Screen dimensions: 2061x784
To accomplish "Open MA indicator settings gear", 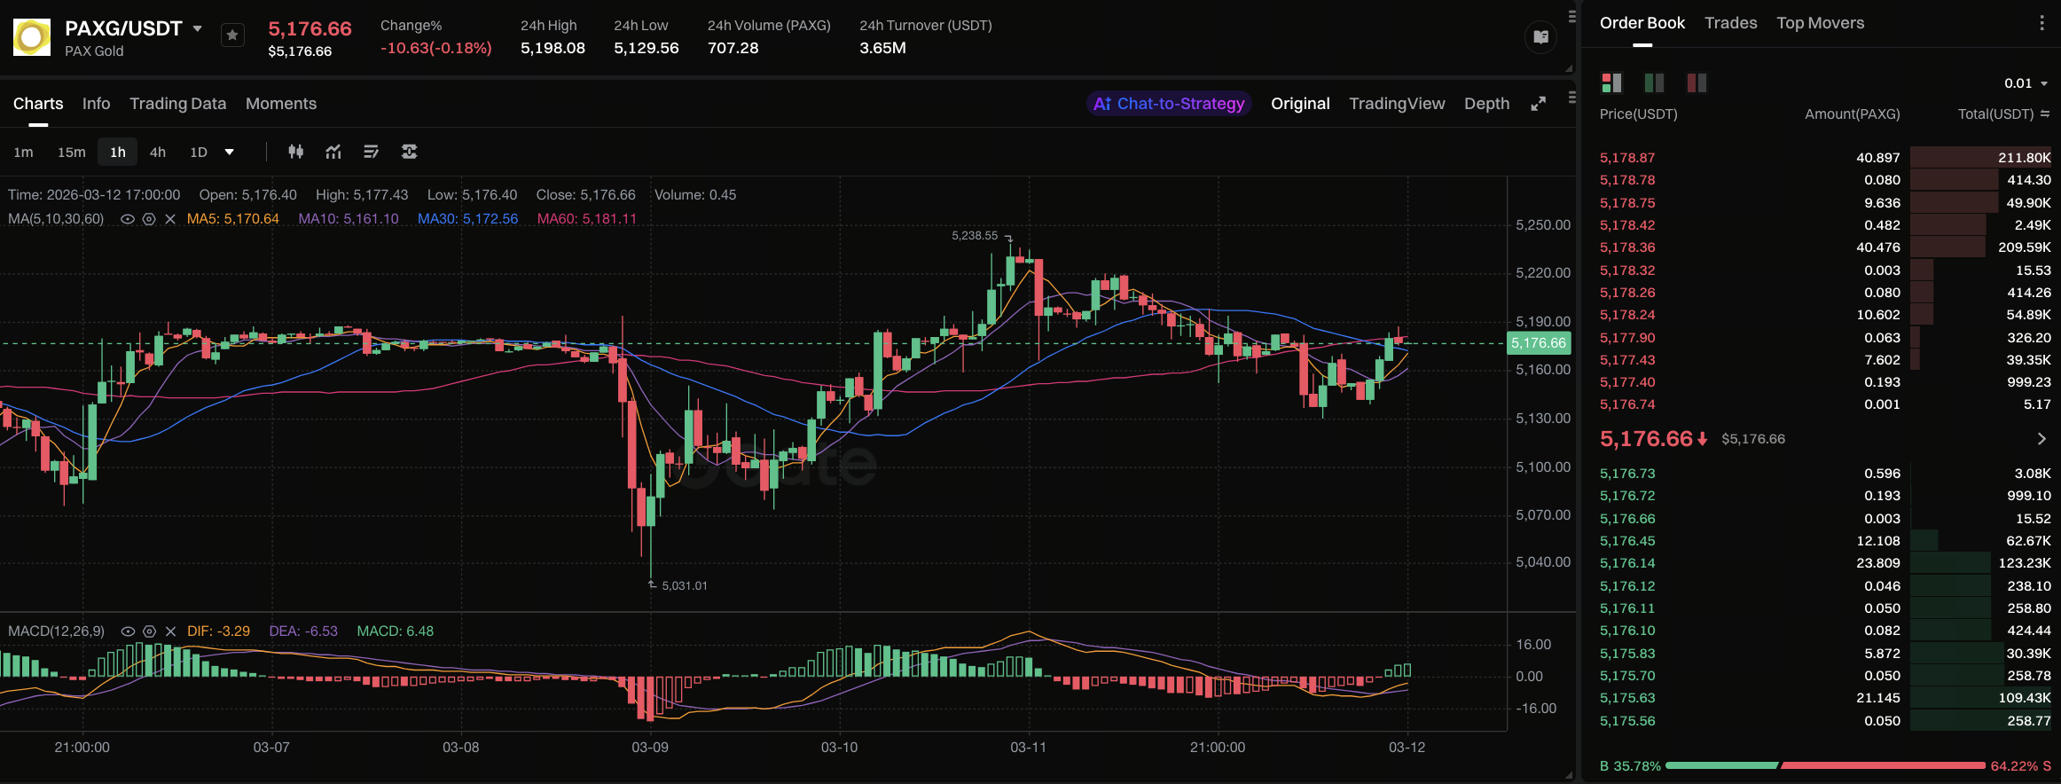I will 149,219.
